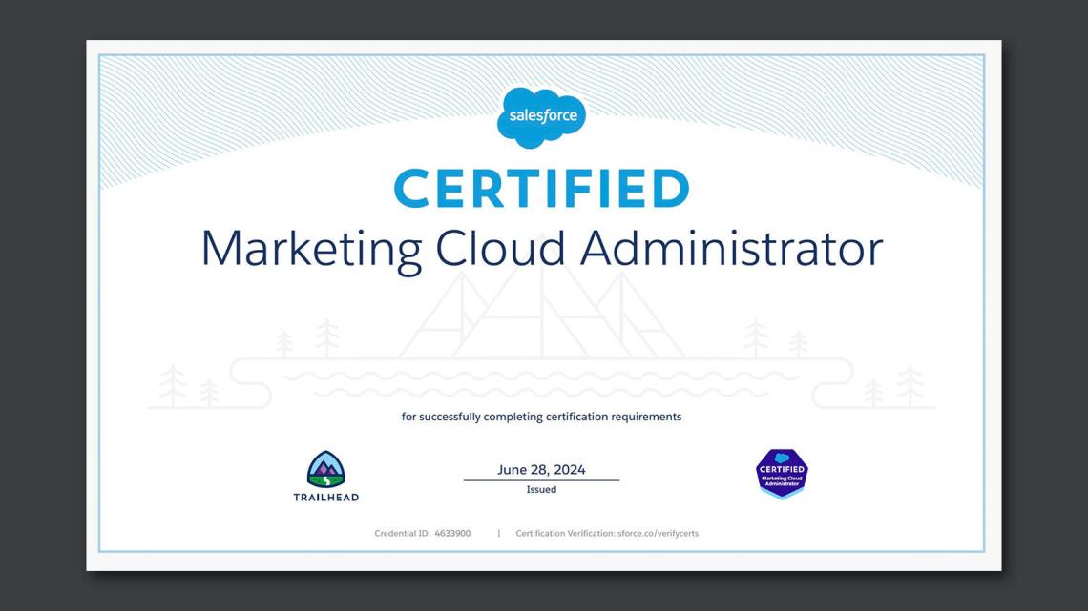
Task: Click the Marketing Cloud Administrator title
Action: pyautogui.click(x=541, y=248)
